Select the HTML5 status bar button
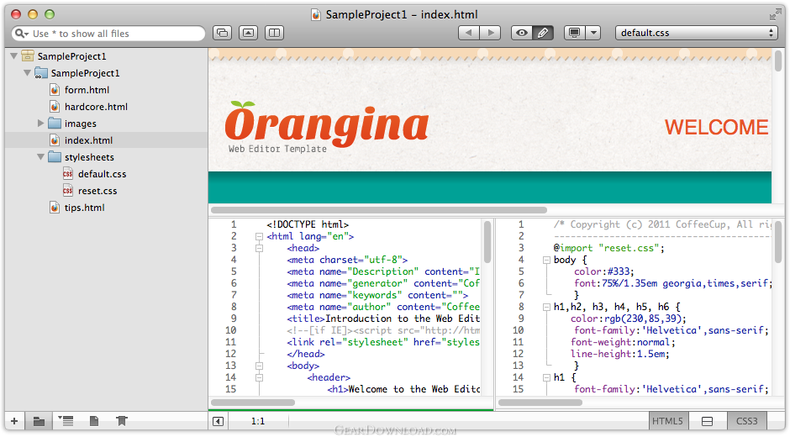This screenshot has width=790, height=437. (x=667, y=421)
